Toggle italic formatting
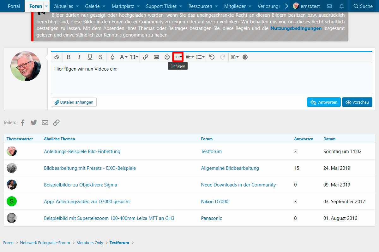The height and width of the screenshot is (252, 379). coord(79,57)
